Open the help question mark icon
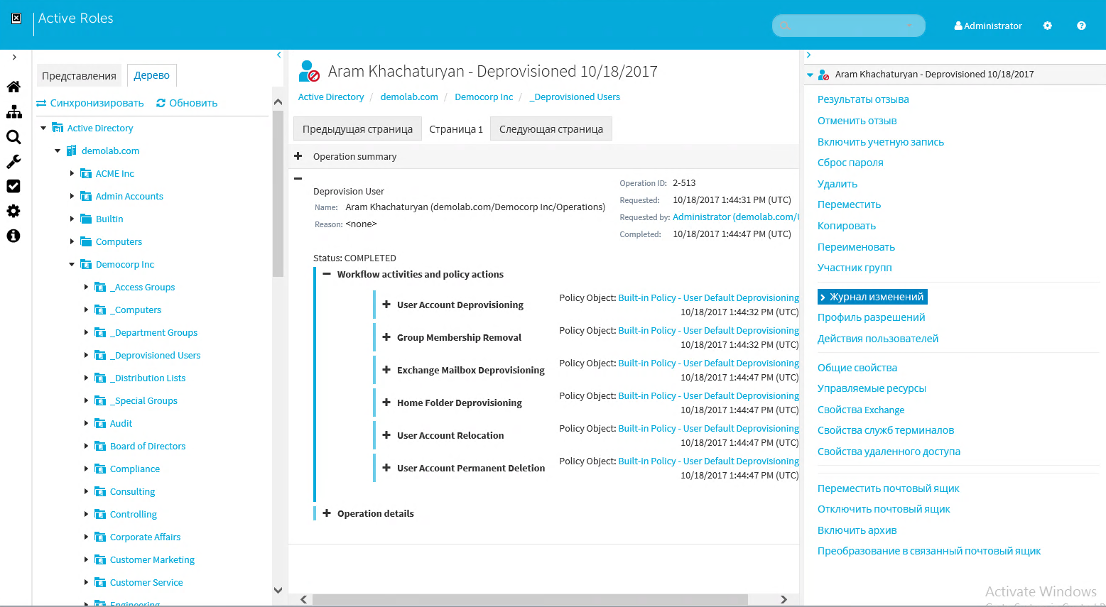Screen dimensions: 1106x607 click(1081, 26)
